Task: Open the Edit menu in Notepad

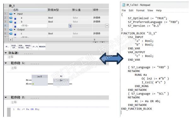Action: coord(131,10)
